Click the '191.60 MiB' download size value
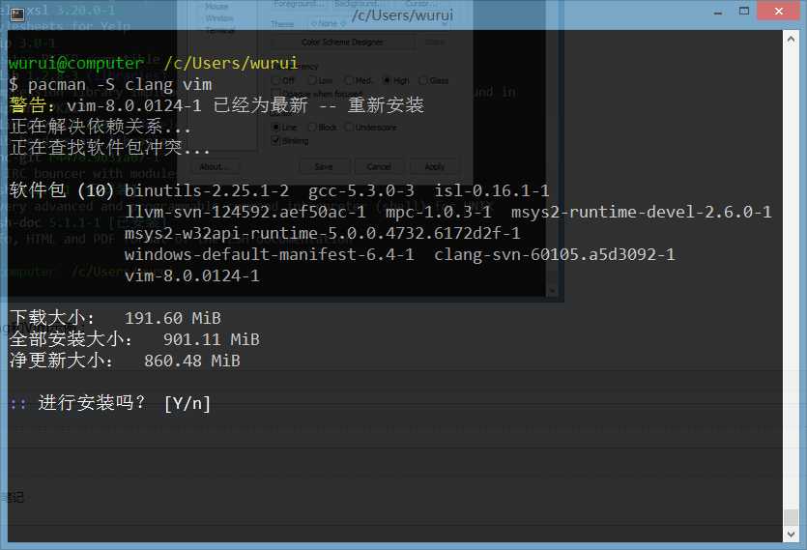This screenshot has width=807, height=550. click(173, 318)
